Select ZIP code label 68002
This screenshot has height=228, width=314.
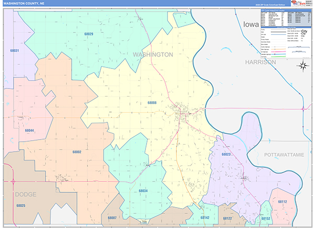[77, 152]
